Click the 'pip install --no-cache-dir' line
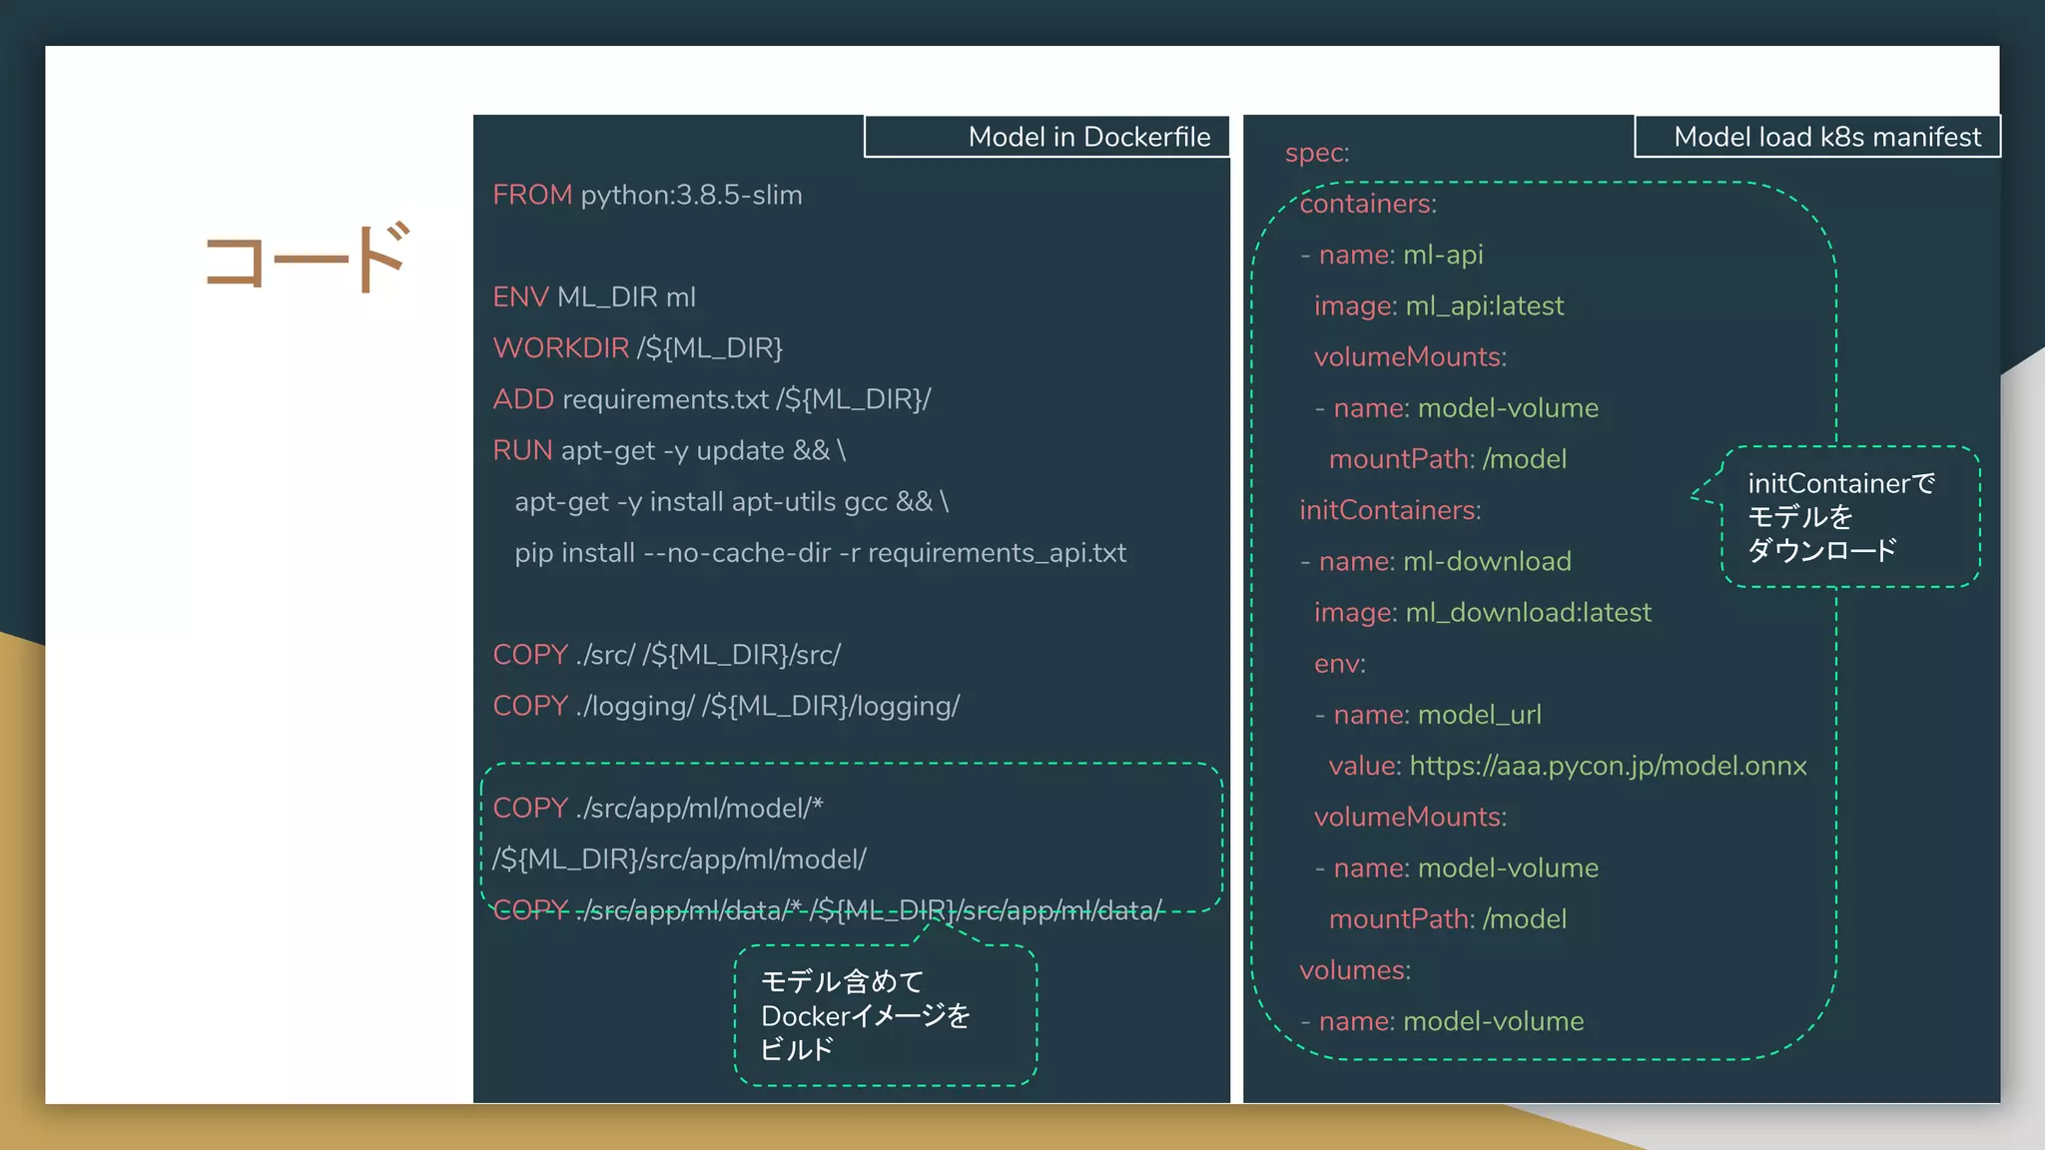The height and width of the screenshot is (1150, 2045). [x=821, y=553]
